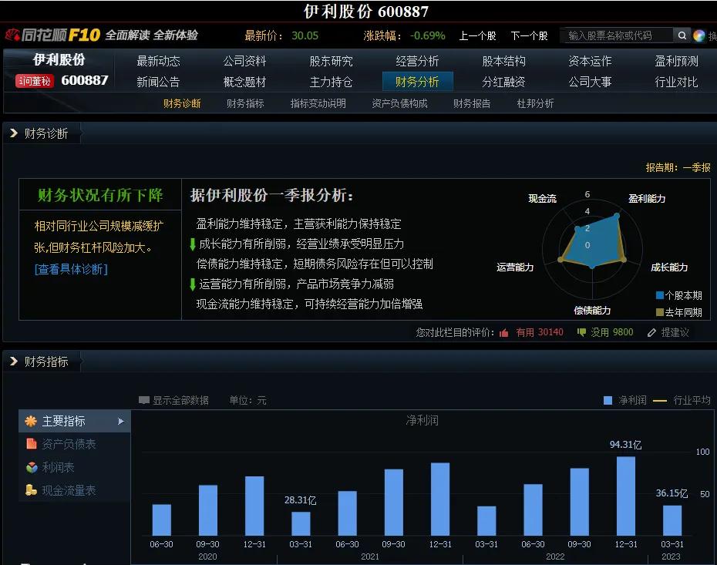Click the search magnifier icon

point(682,35)
